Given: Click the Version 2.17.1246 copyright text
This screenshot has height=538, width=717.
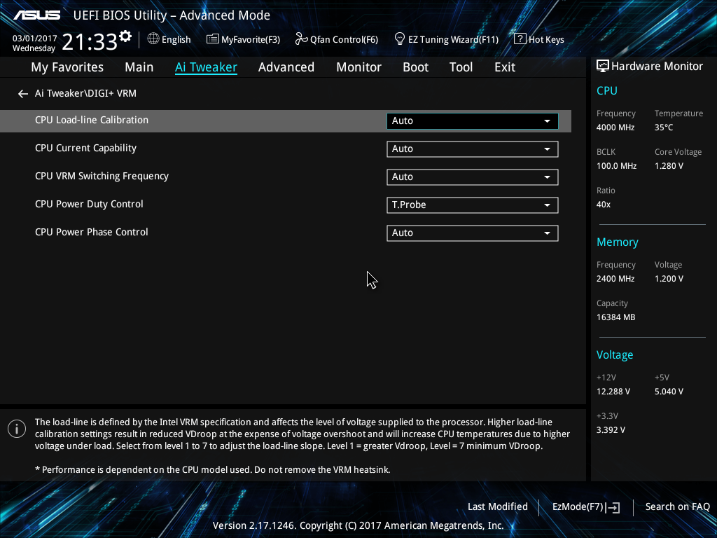Looking at the screenshot, I should 358,525.
